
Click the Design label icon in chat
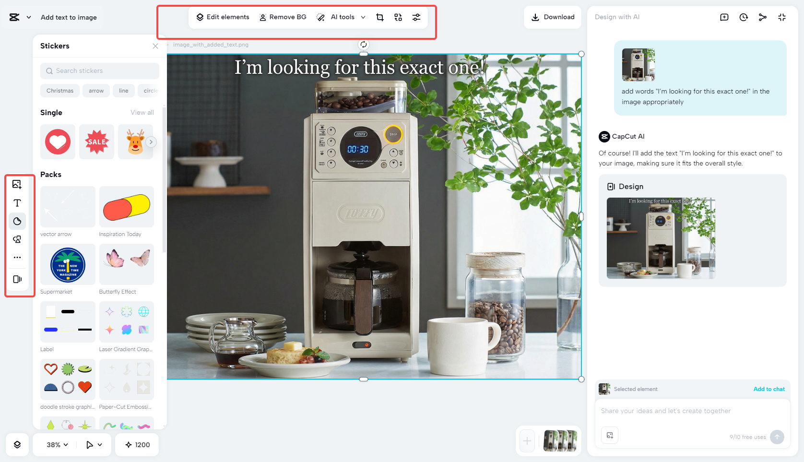click(611, 187)
